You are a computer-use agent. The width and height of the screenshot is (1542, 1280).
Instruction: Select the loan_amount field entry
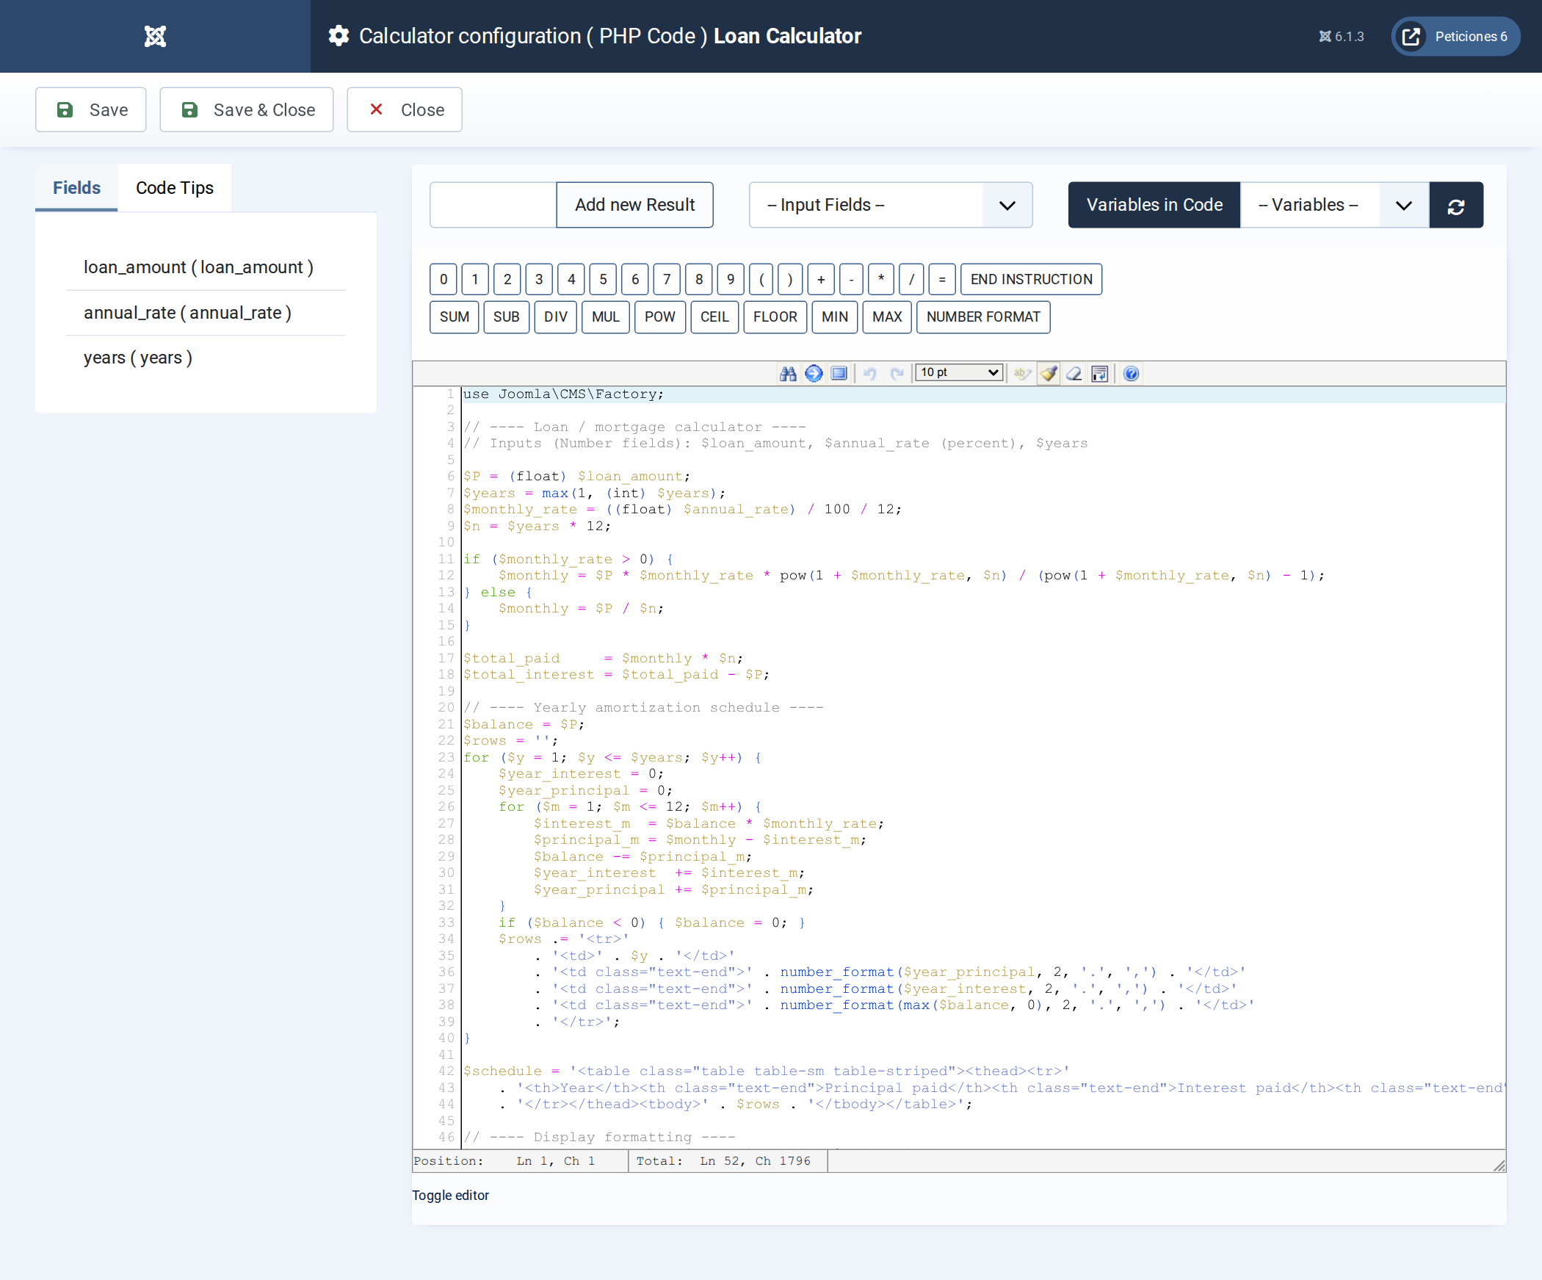pos(198,267)
